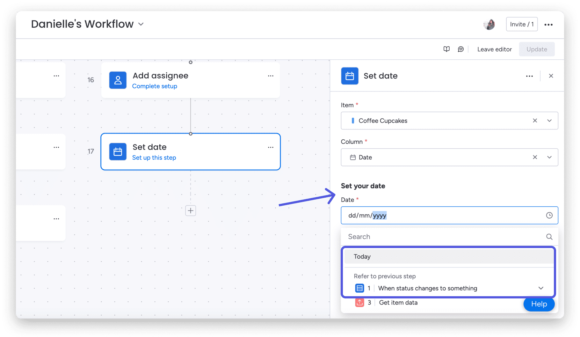Image resolution: width=580 pixels, height=337 pixels.
Task: Expand the When status changes chevron
Action: pos(541,288)
